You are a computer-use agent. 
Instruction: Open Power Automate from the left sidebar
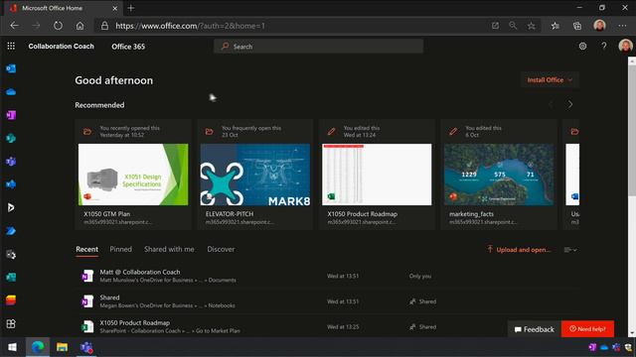(x=11, y=231)
